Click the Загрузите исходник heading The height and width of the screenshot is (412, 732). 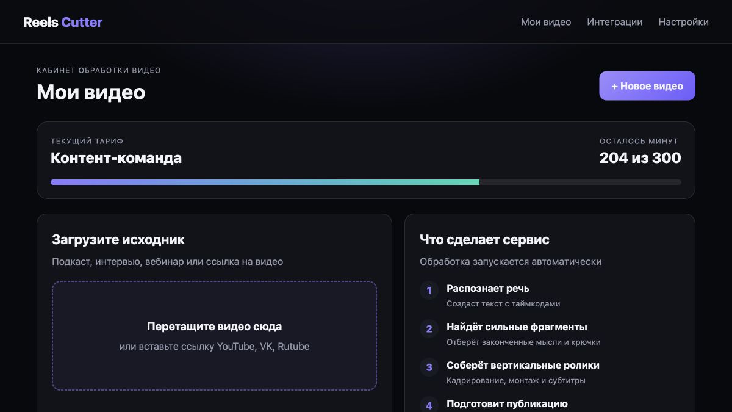click(118, 240)
